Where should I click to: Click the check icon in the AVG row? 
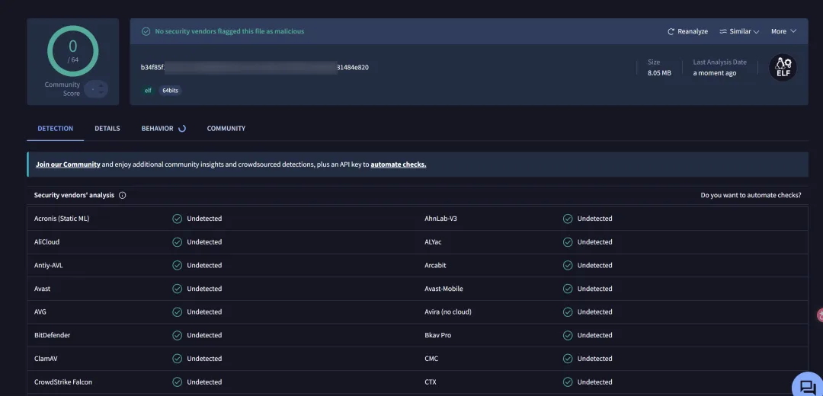[178, 312]
